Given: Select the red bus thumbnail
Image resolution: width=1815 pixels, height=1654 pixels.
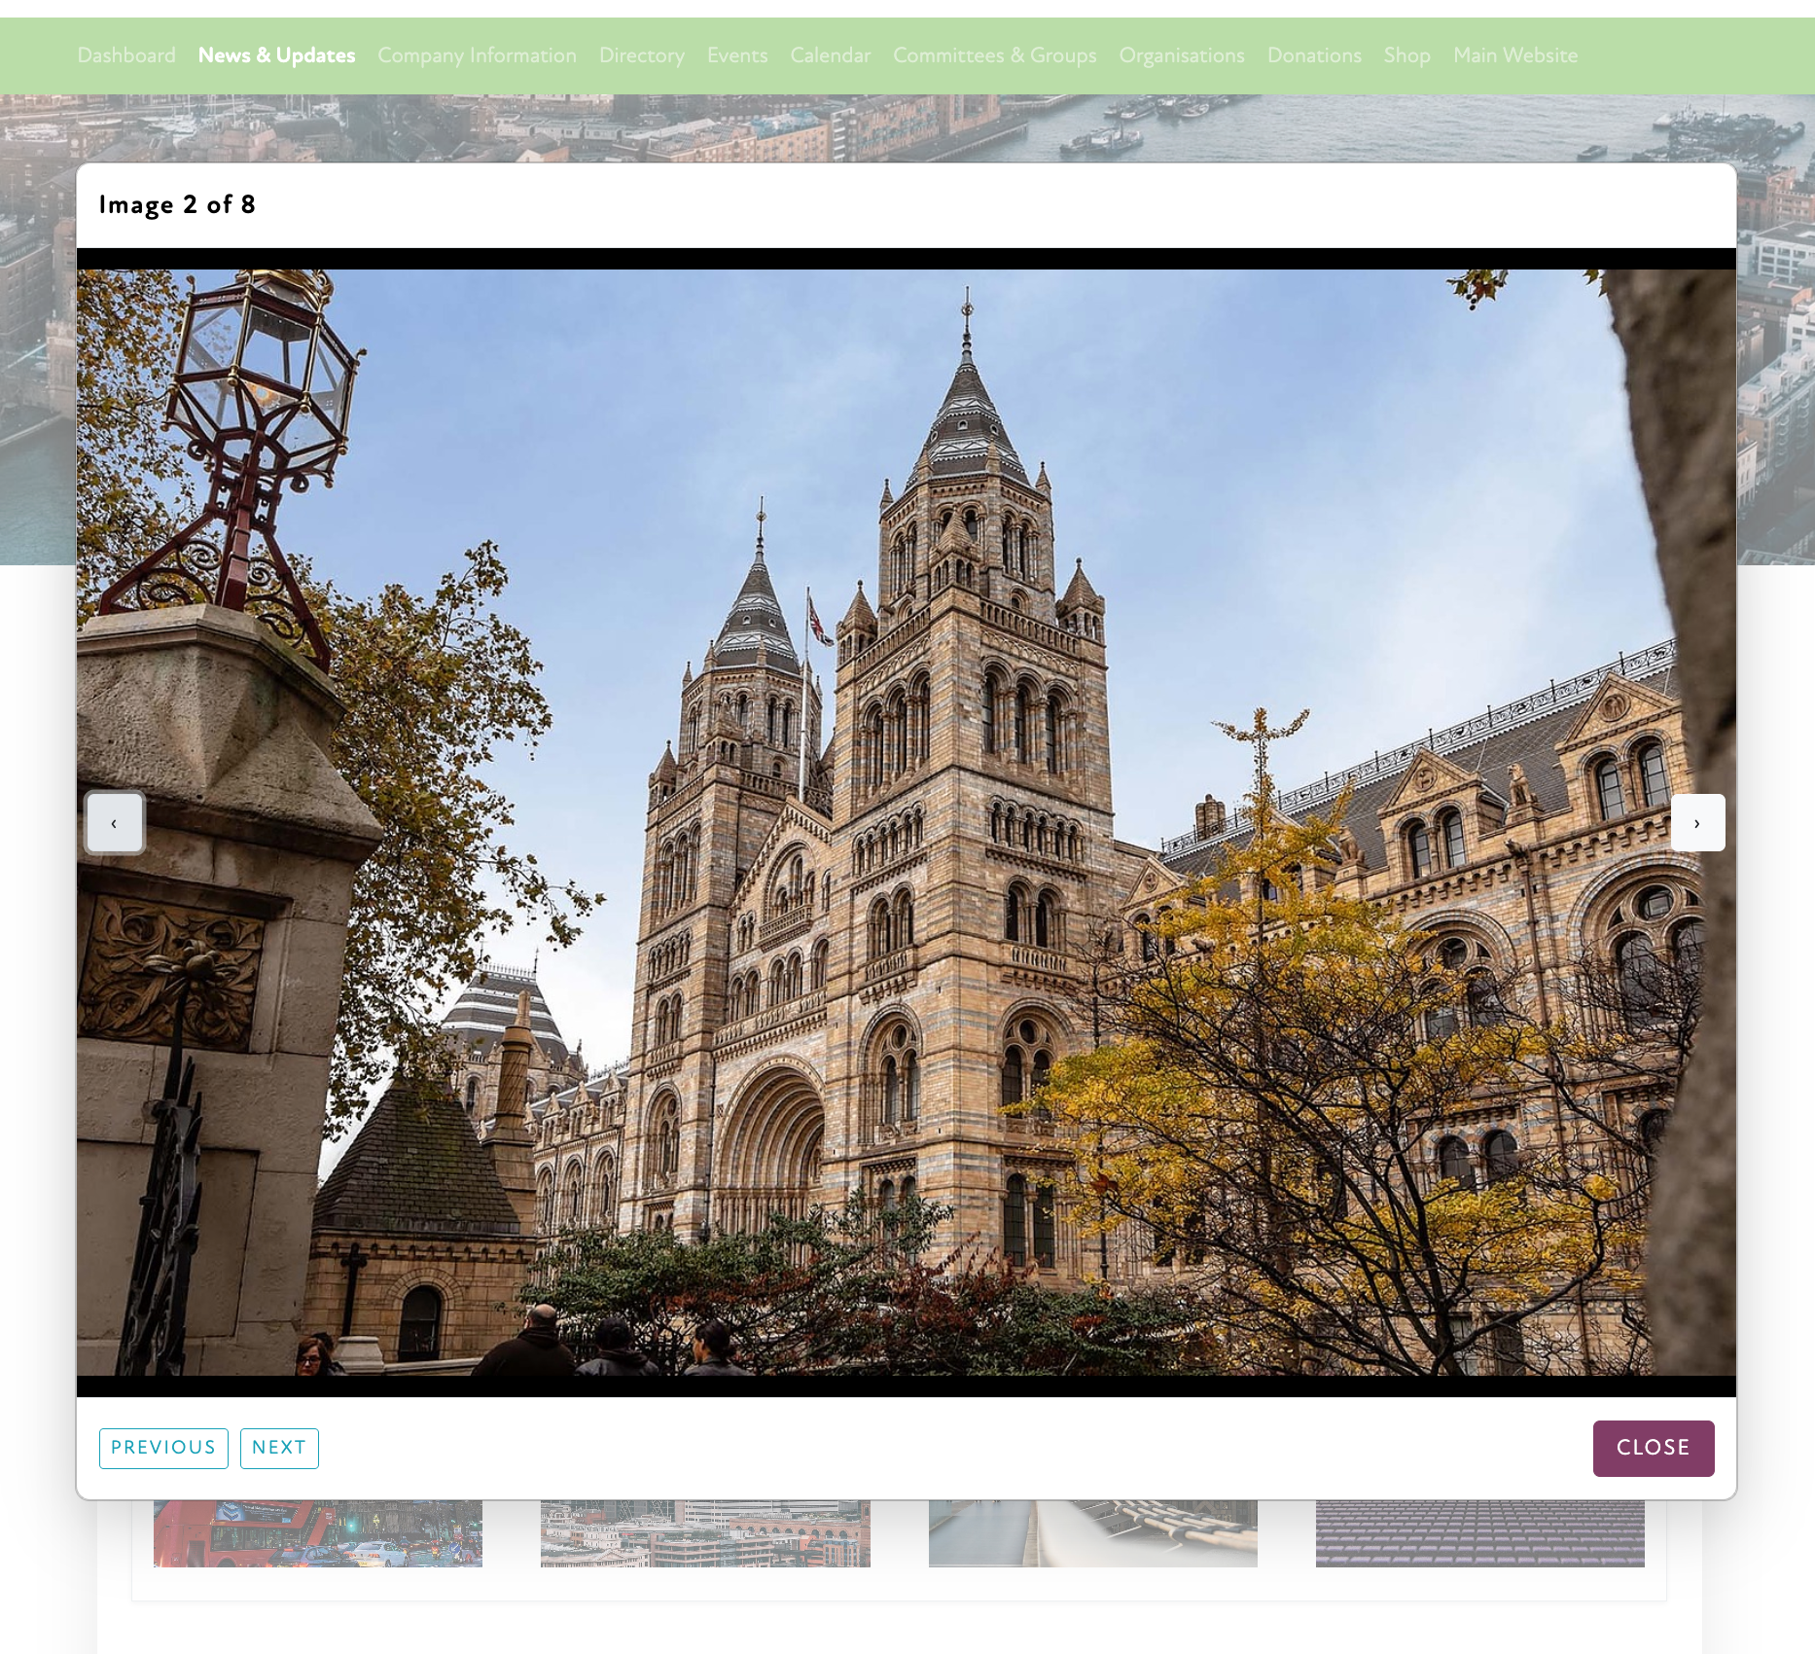Looking at the screenshot, I should [318, 1533].
